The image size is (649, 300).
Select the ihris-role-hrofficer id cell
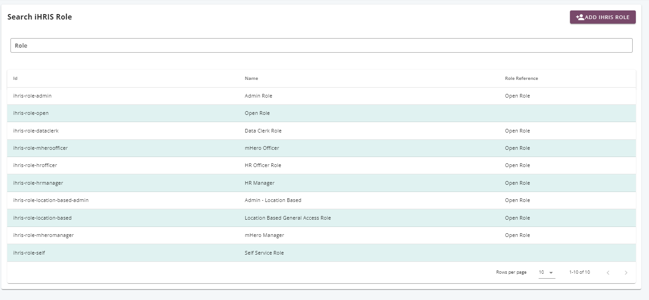[x=35, y=165]
